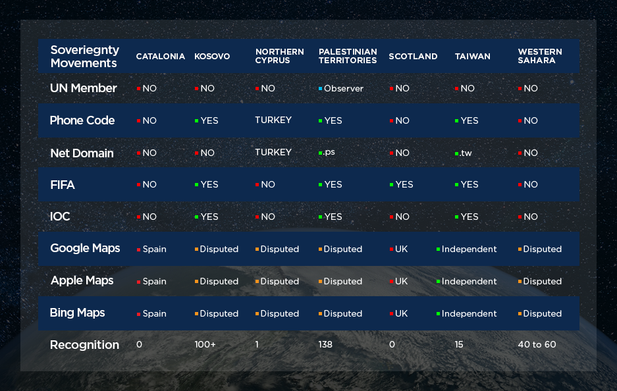Click Scotland's '0' recognition value
The width and height of the screenshot is (617, 391).
pyautogui.click(x=392, y=344)
